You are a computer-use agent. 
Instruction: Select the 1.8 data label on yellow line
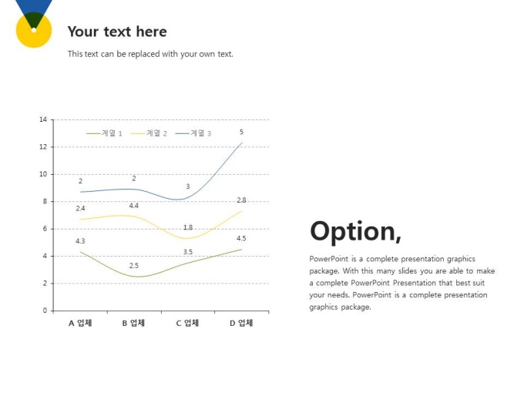[188, 227]
